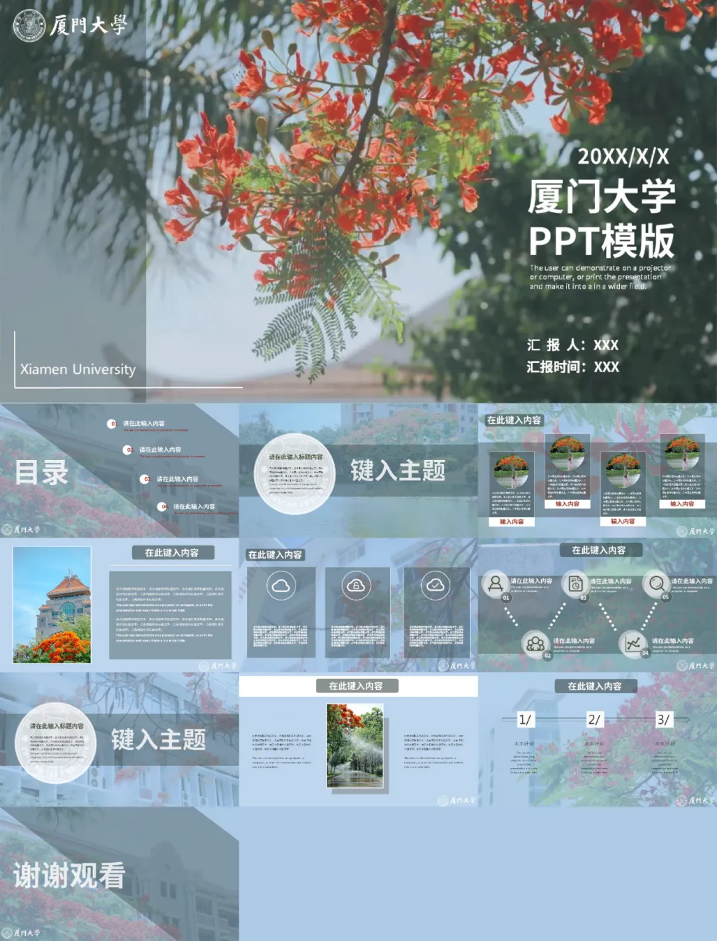
Task: Select the document clock icon labeled 03
Action: pos(575,584)
